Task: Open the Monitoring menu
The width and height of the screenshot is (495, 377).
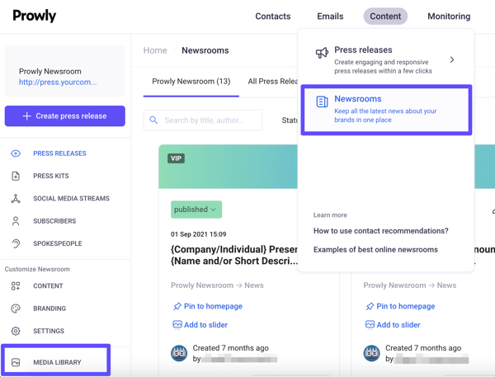Action: (x=449, y=16)
